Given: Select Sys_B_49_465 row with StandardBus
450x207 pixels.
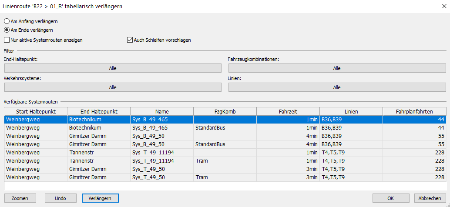Looking at the screenshot, I should coord(162,127).
